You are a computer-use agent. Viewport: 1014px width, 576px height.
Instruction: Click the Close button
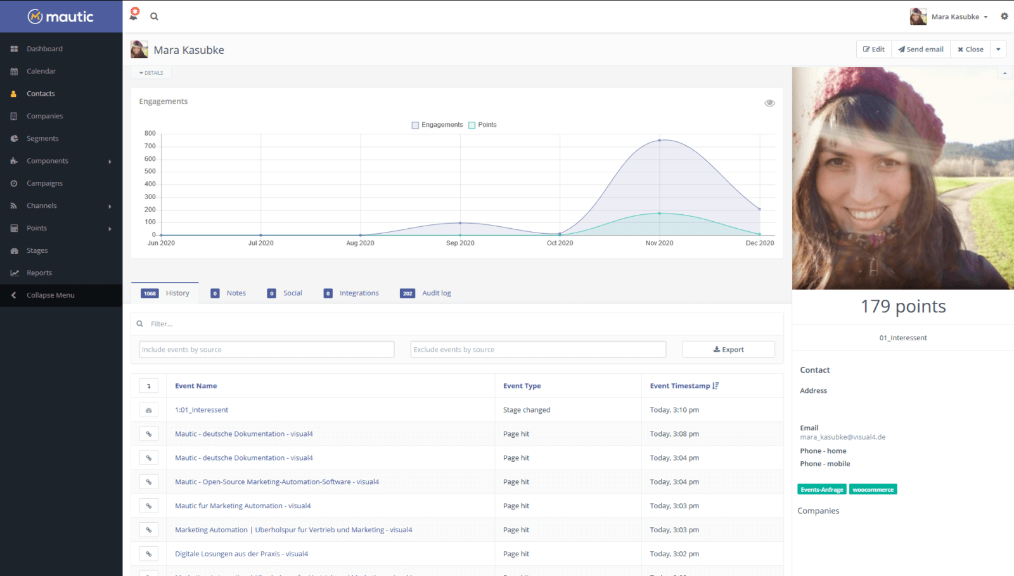click(970, 49)
